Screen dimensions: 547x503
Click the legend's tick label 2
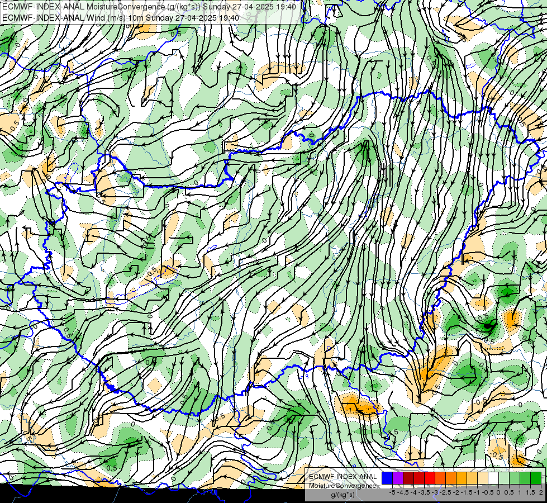coord(541,492)
